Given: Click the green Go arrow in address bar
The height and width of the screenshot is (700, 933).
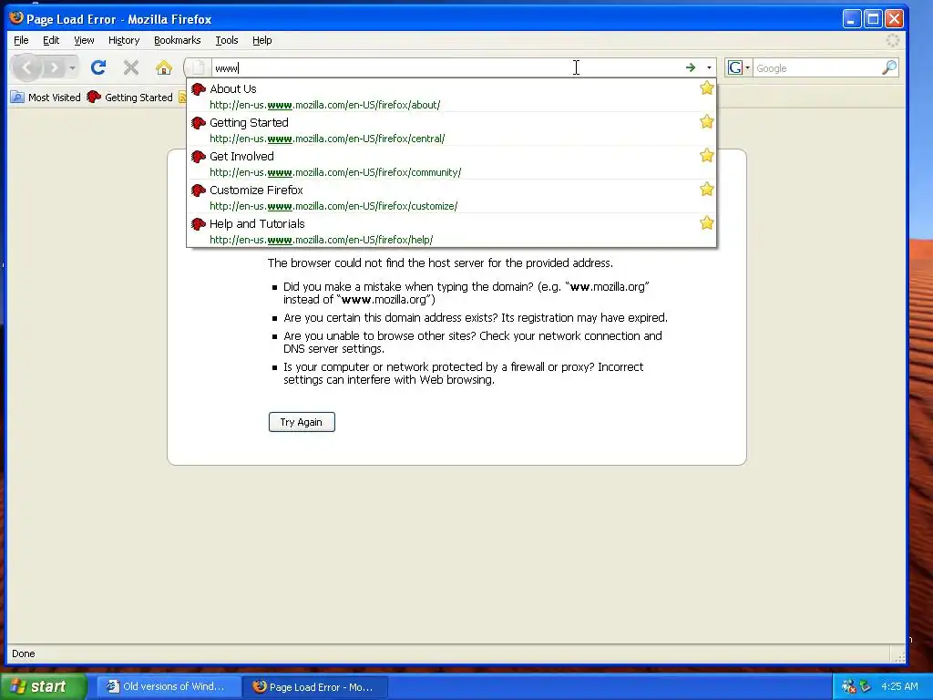Looking at the screenshot, I should [x=691, y=67].
